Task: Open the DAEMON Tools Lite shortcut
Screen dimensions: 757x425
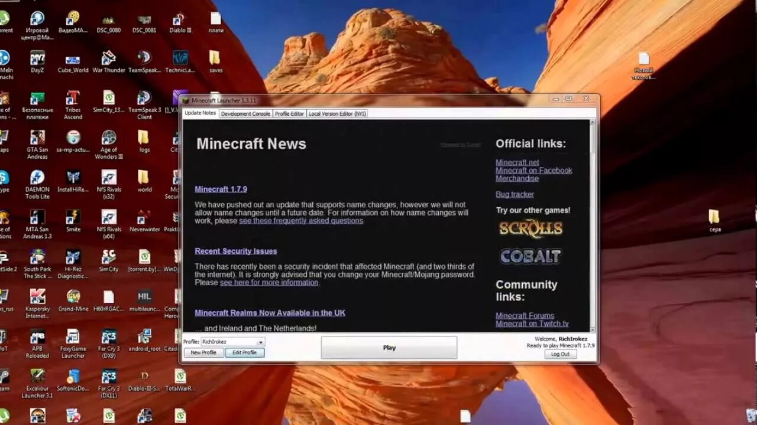Action: [37, 184]
